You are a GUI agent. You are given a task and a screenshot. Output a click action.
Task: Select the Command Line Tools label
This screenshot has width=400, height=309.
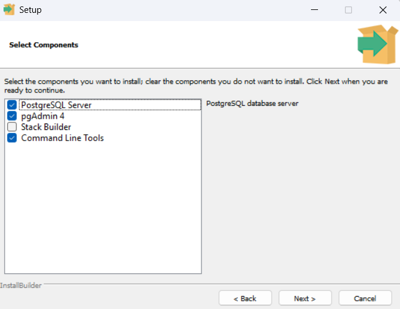pos(62,138)
